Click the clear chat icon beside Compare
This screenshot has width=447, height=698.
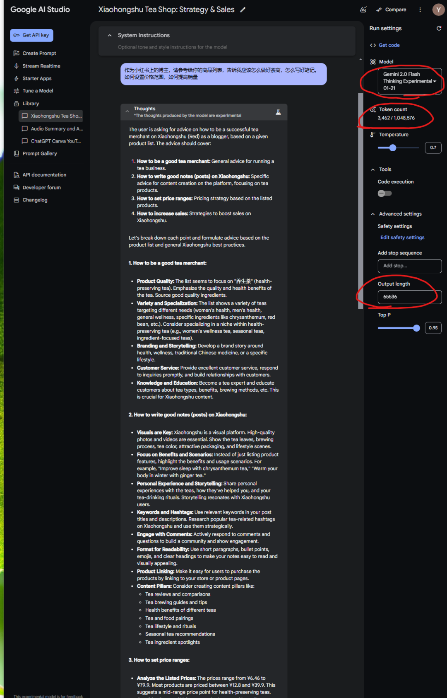[363, 10]
